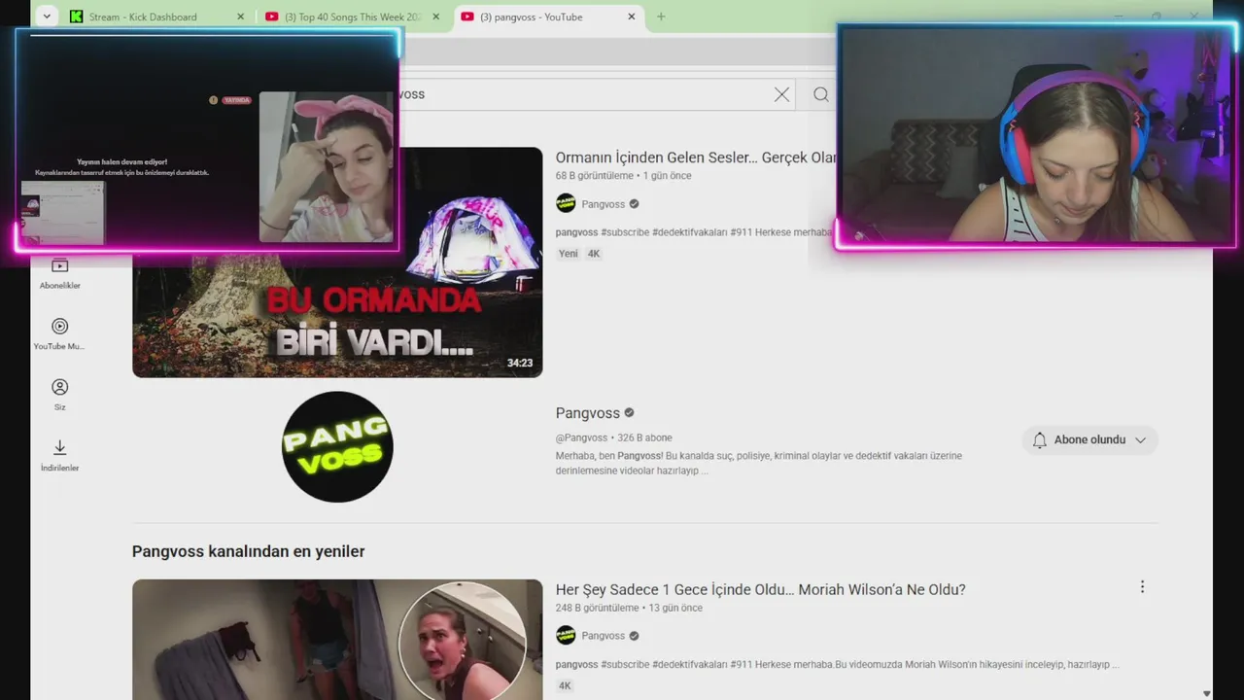Viewport: 1244px width, 700px height.
Task: Open Moriah Wilson'a Ne Oldu video title
Action: coord(760,589)
